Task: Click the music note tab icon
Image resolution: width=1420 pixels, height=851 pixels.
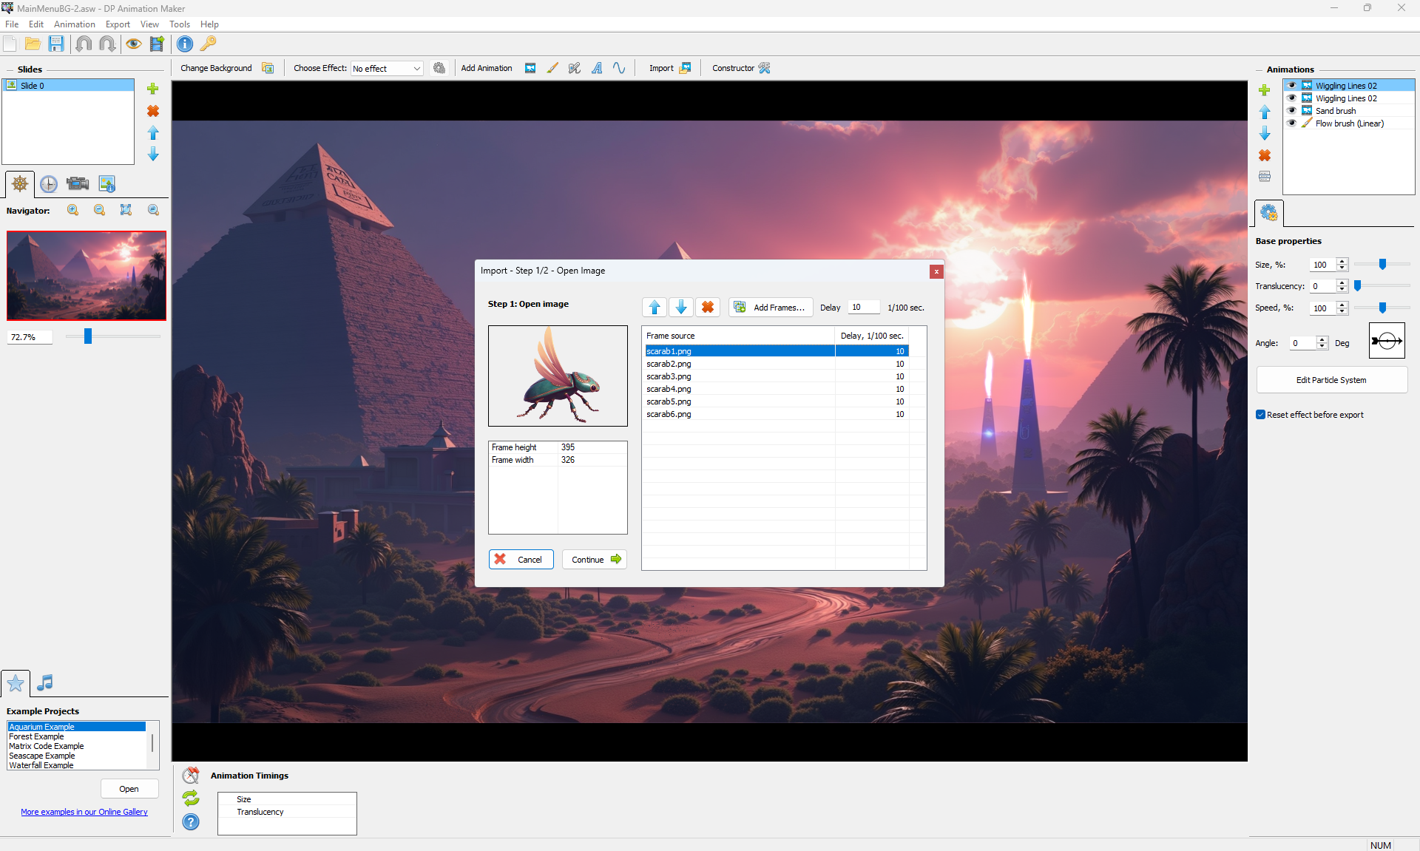Action: click(x=45, y=683)
